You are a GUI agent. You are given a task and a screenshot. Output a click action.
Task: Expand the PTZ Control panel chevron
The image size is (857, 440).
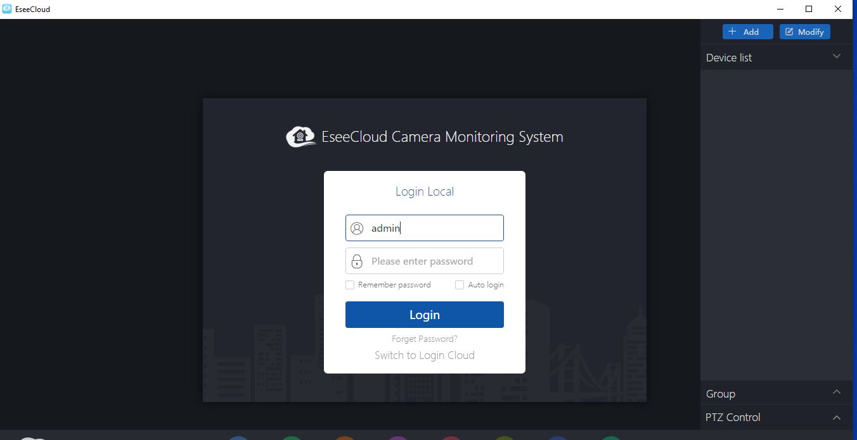click(x=837, y=417)
